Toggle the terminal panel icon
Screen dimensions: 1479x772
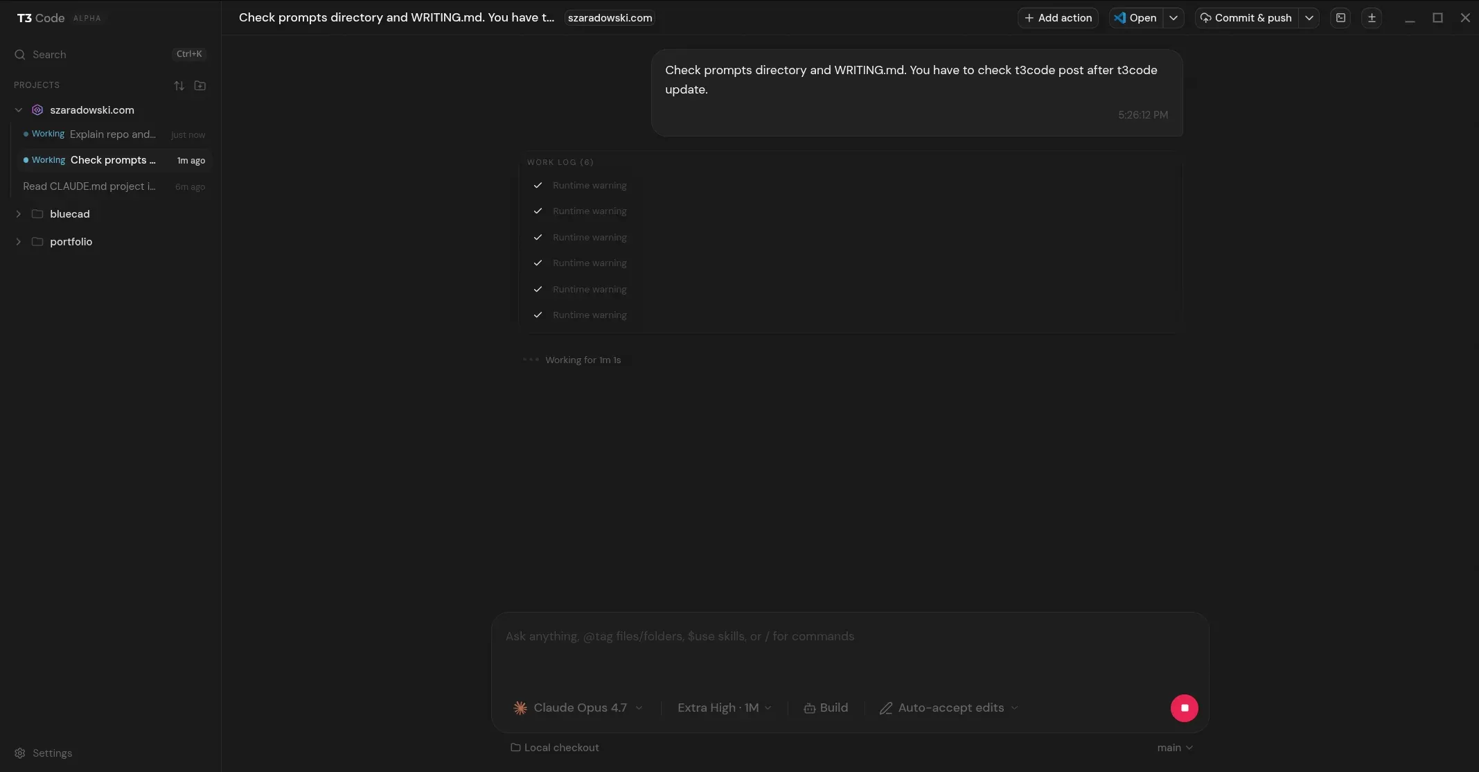[1340, 18]
